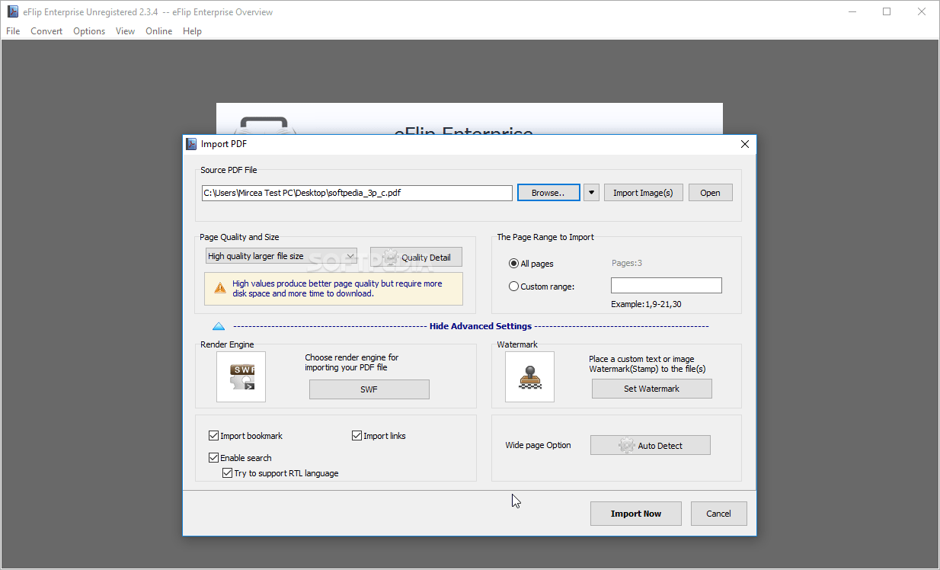Click the Open button
This screenshot has width=940, height=570.
click(711, 193)
